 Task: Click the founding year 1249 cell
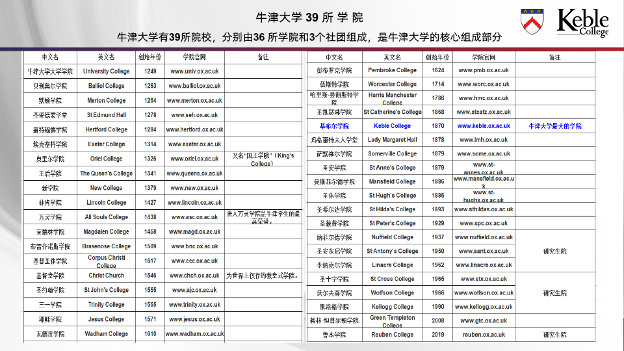click(x=150, y=71)
